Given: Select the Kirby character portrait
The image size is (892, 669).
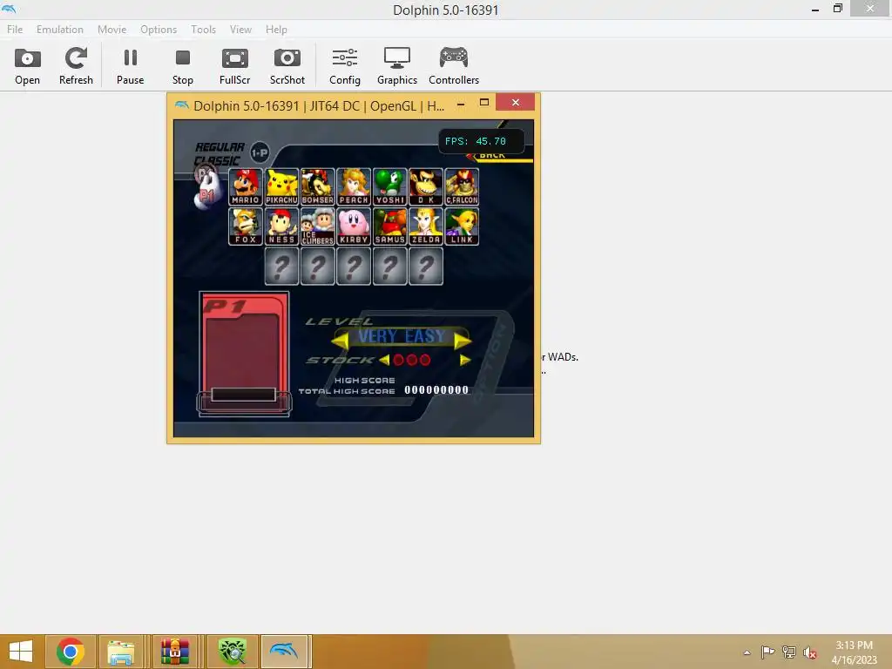Looking at the screenshot, I should 354,226.
